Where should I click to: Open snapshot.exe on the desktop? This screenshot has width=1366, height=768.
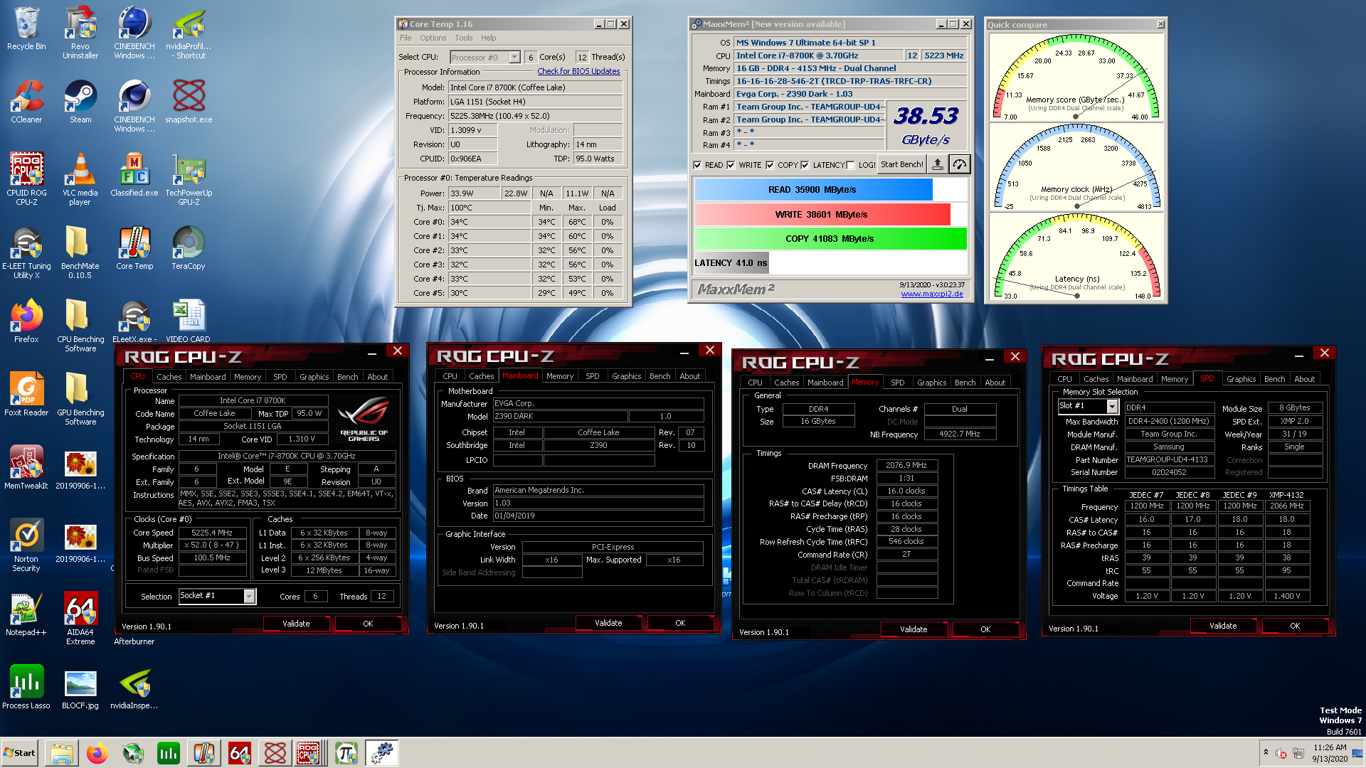pyautogui.click(x=189, y=101)
